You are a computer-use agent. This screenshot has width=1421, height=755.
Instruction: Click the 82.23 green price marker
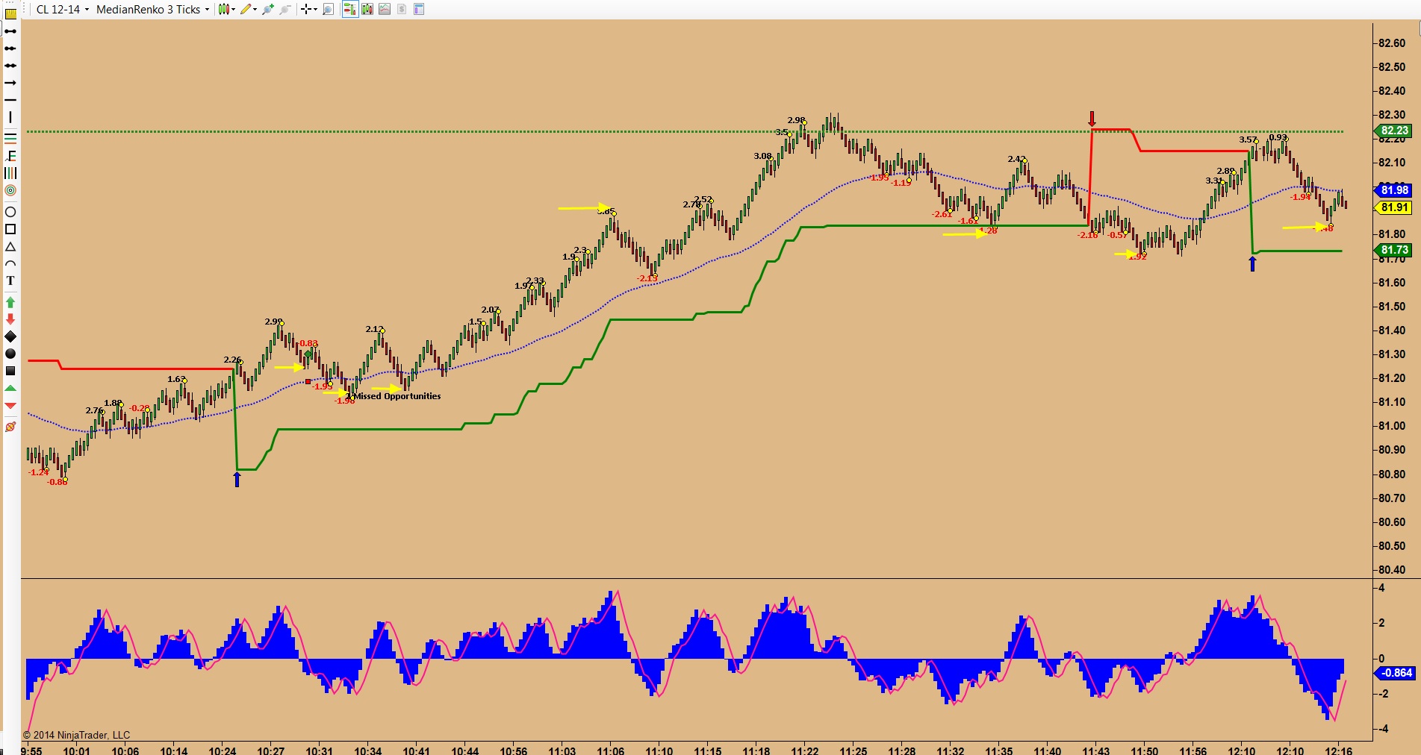pyautogui.click(x=1393, y=131)
